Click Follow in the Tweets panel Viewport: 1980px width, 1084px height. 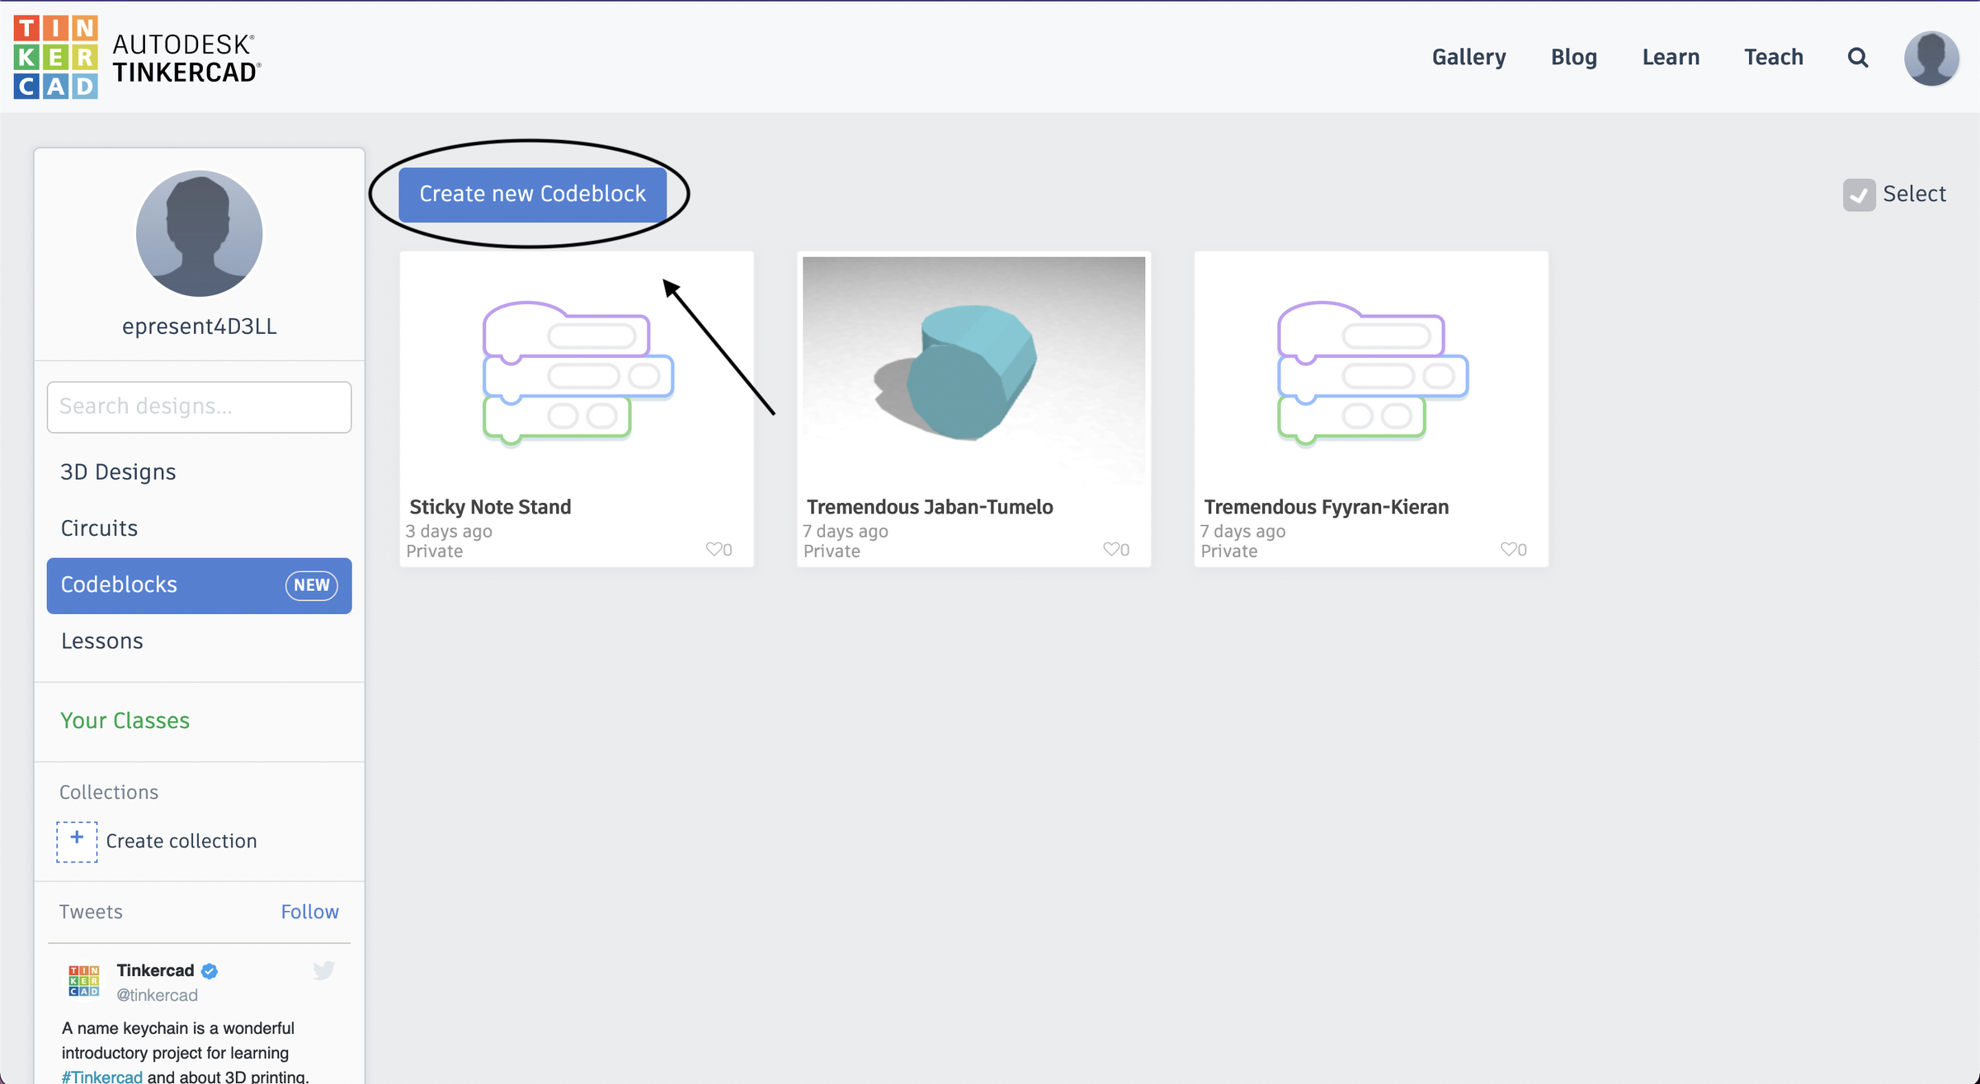coord(310,912)
